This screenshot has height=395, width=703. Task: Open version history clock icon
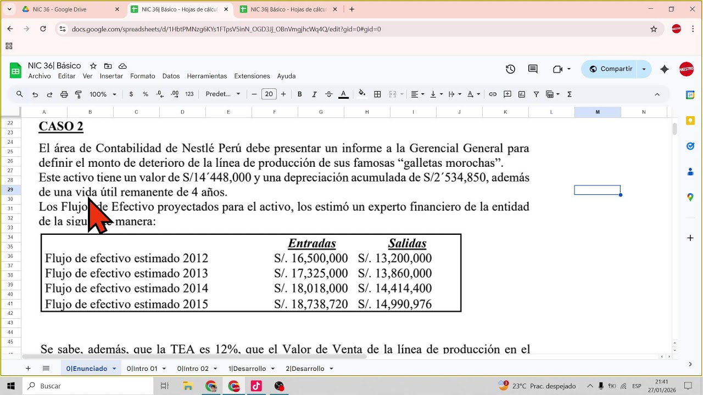click(510, 69)
